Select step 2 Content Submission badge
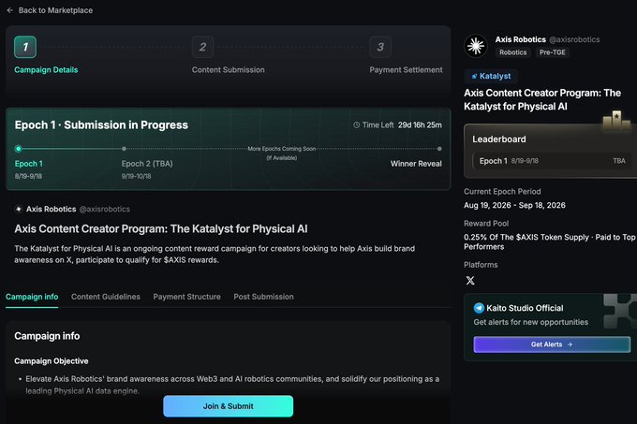This screenshot has height=424, width=637. coord(202,47)
